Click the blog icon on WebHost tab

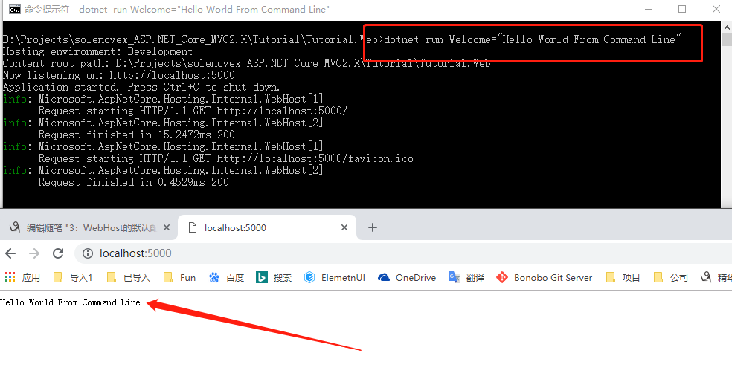click(x=15, y=227)
